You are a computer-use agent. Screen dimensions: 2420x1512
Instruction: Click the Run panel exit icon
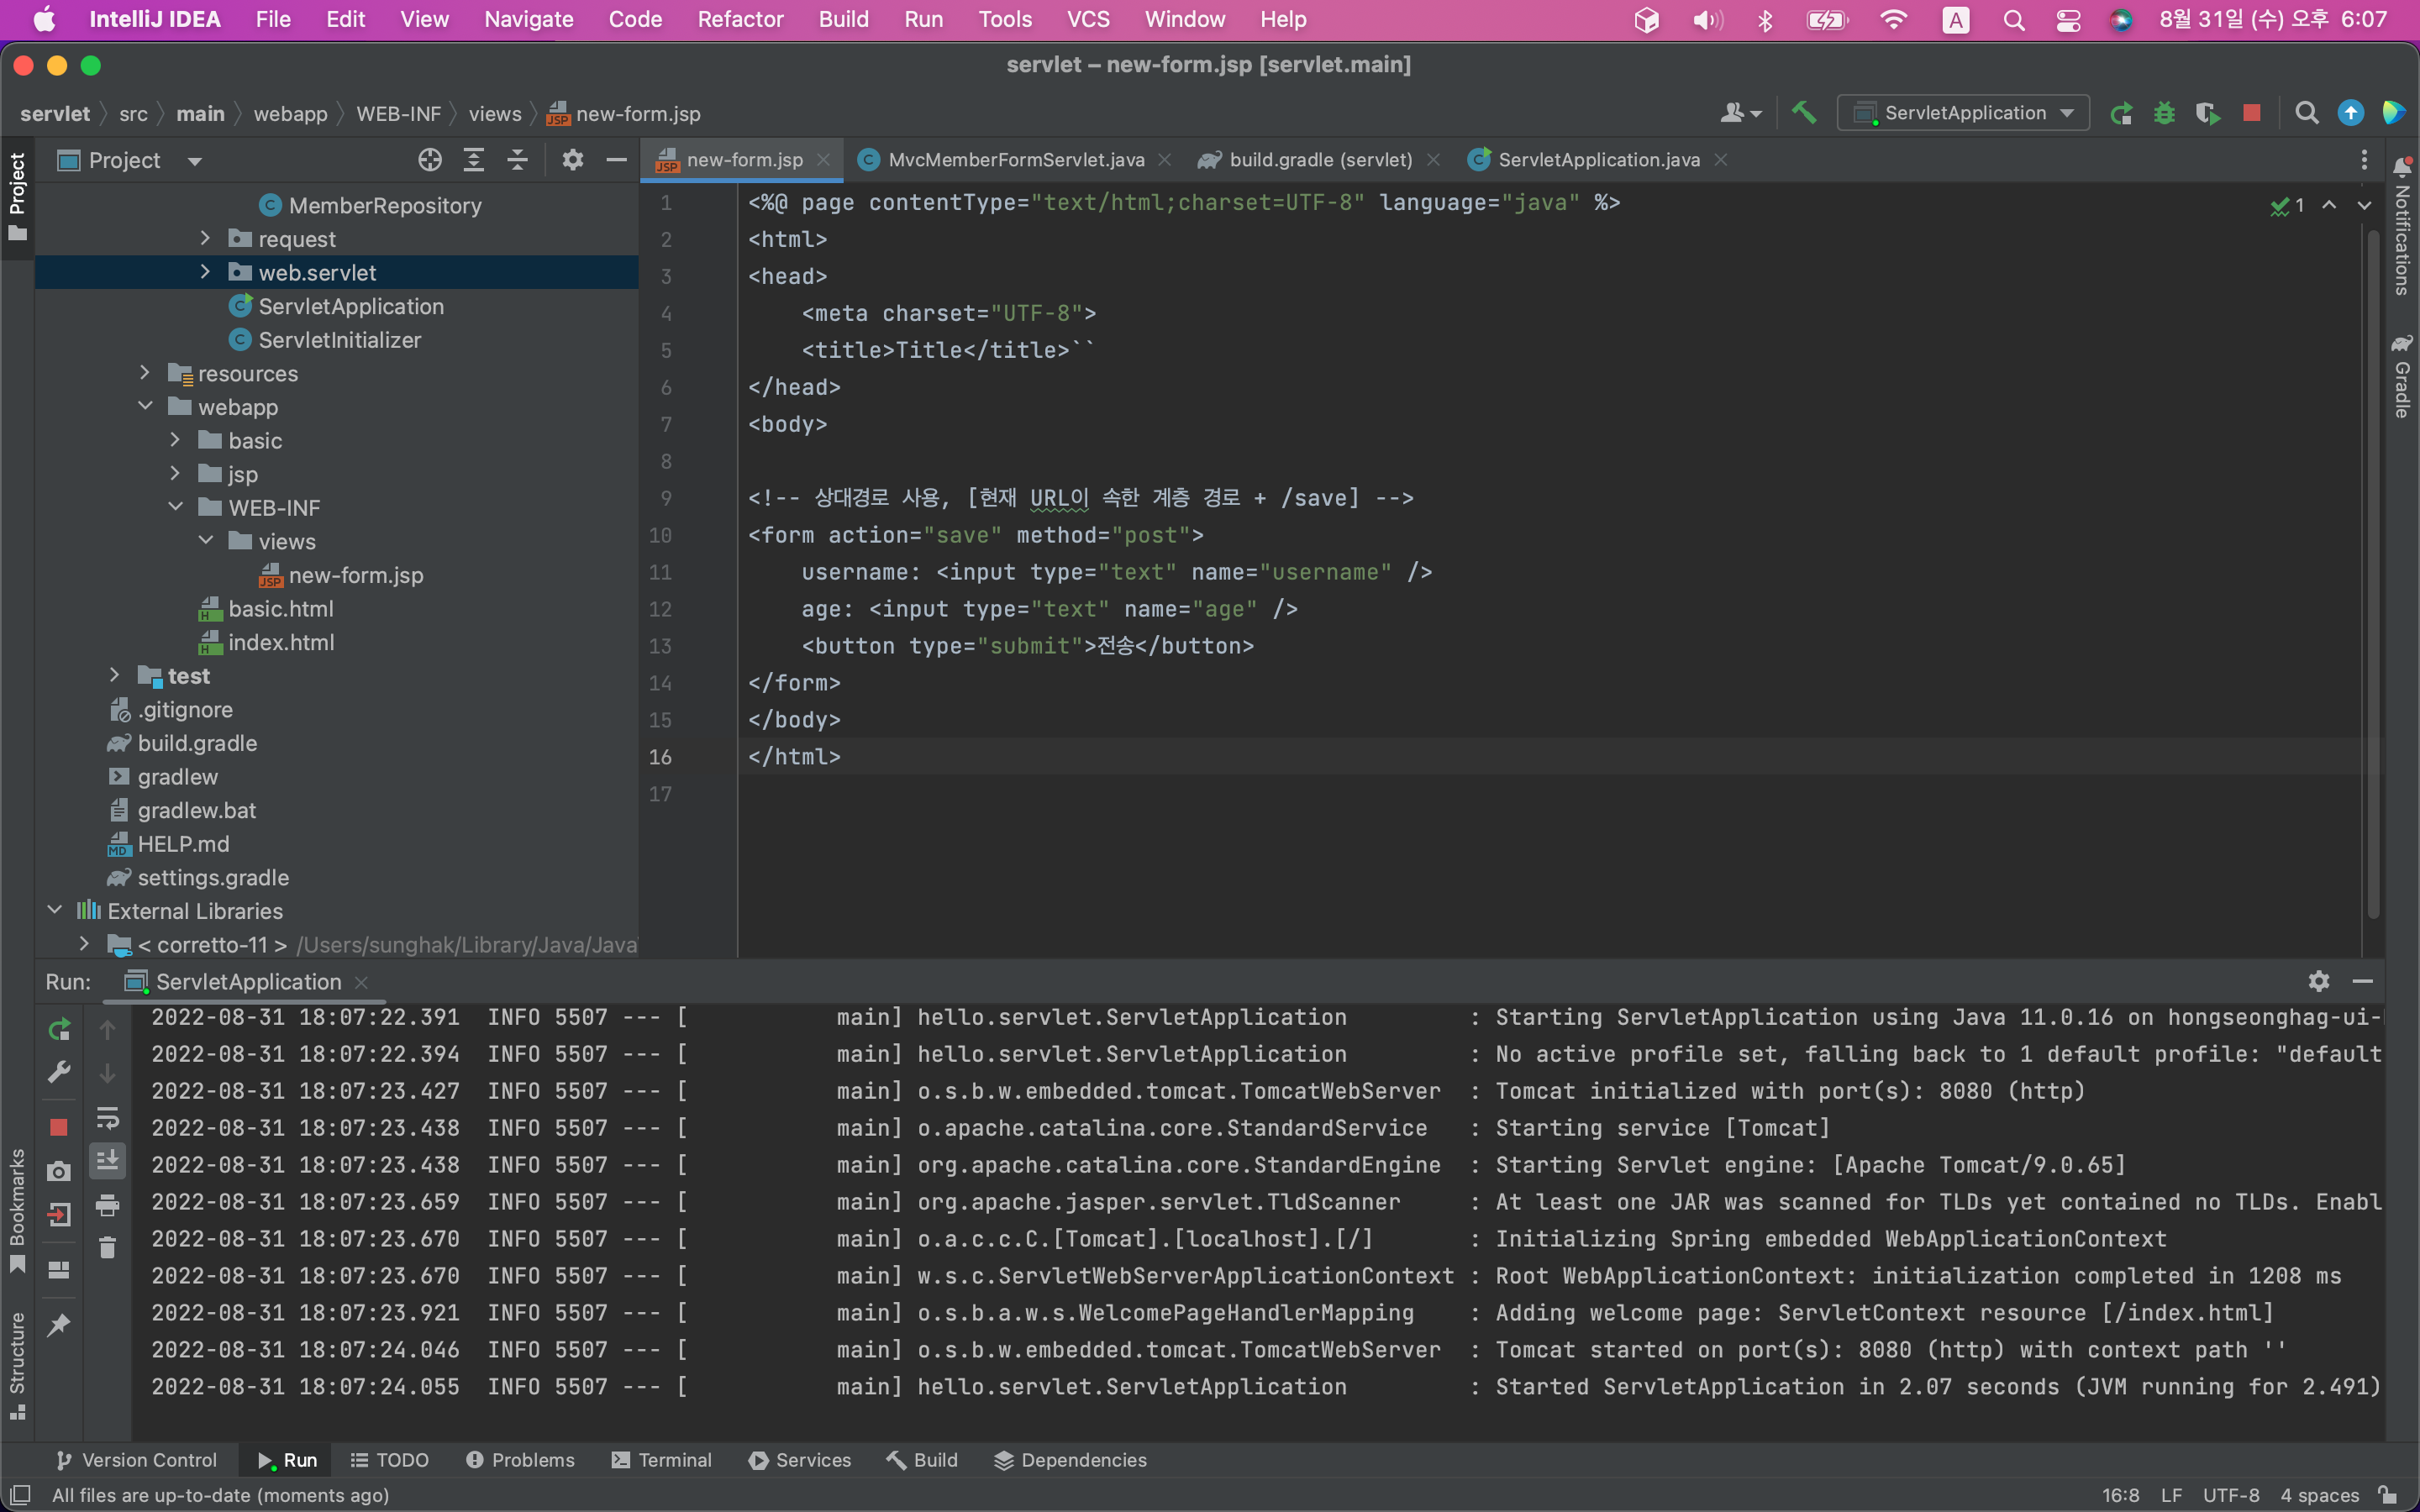click(x=59, y=1215)
